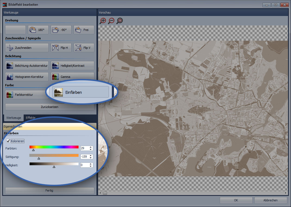Viewport: 291px width, 207px height.
Task: Decrease Sättigung value with down arrow
Action: (x=91, y=158)
